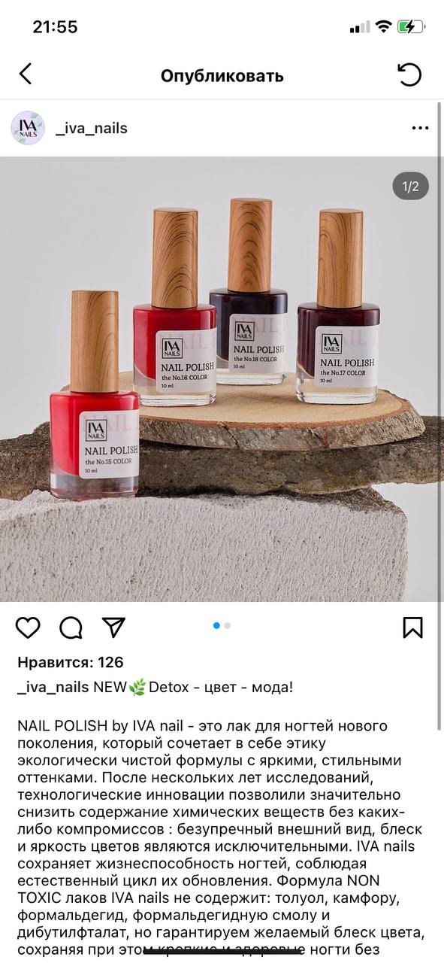Tap the battery icon in status bar

click(411, 26)
